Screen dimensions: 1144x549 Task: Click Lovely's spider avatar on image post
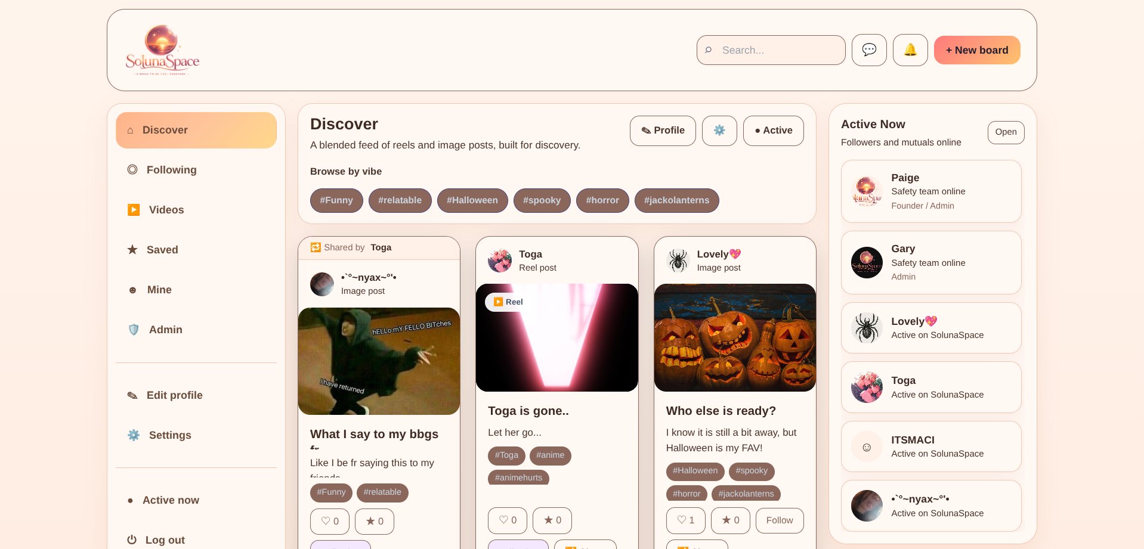click(678, 260)
